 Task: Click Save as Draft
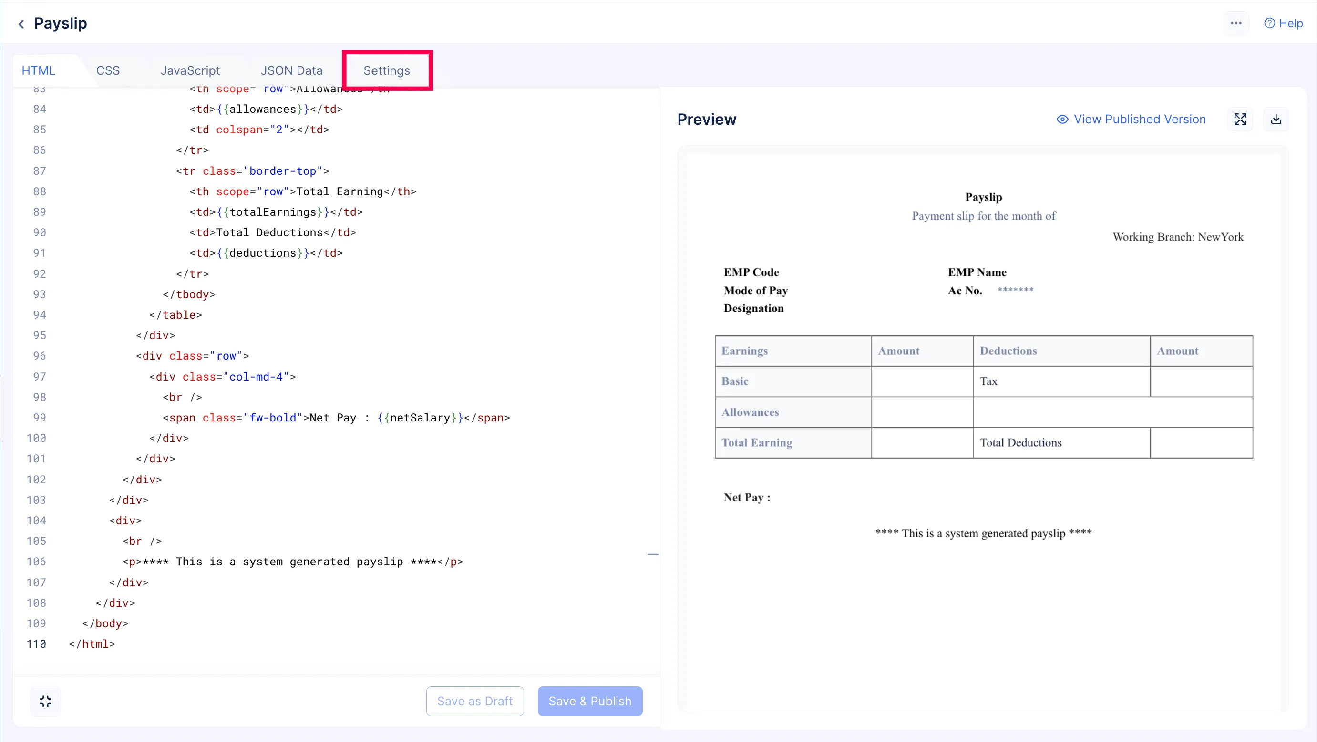[474, 701]
